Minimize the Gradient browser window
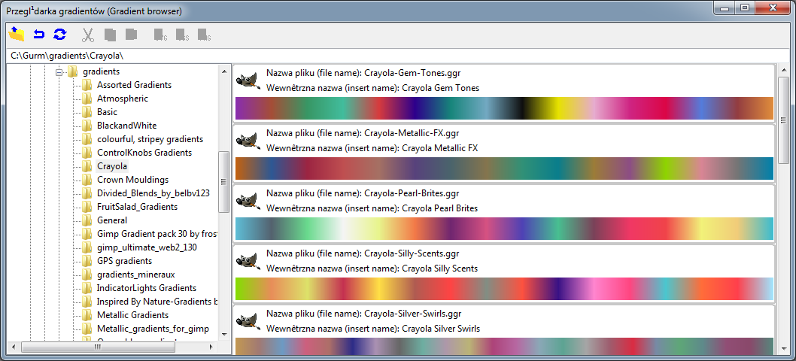 (x=725, y=8)
